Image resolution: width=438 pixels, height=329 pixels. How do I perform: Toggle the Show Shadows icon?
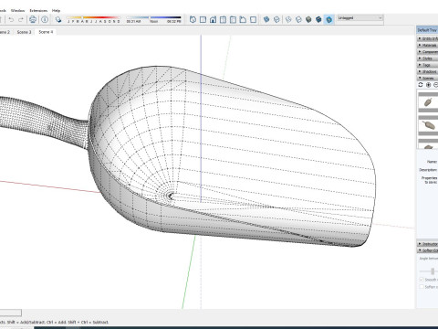click(58, 20)
